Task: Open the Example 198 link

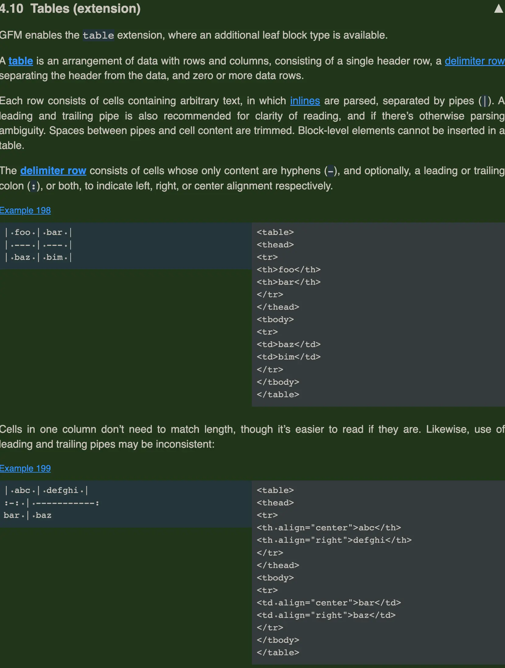Action: (x=25, y=210)
